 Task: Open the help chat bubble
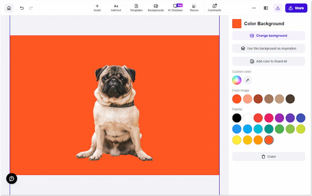(12, 178)
